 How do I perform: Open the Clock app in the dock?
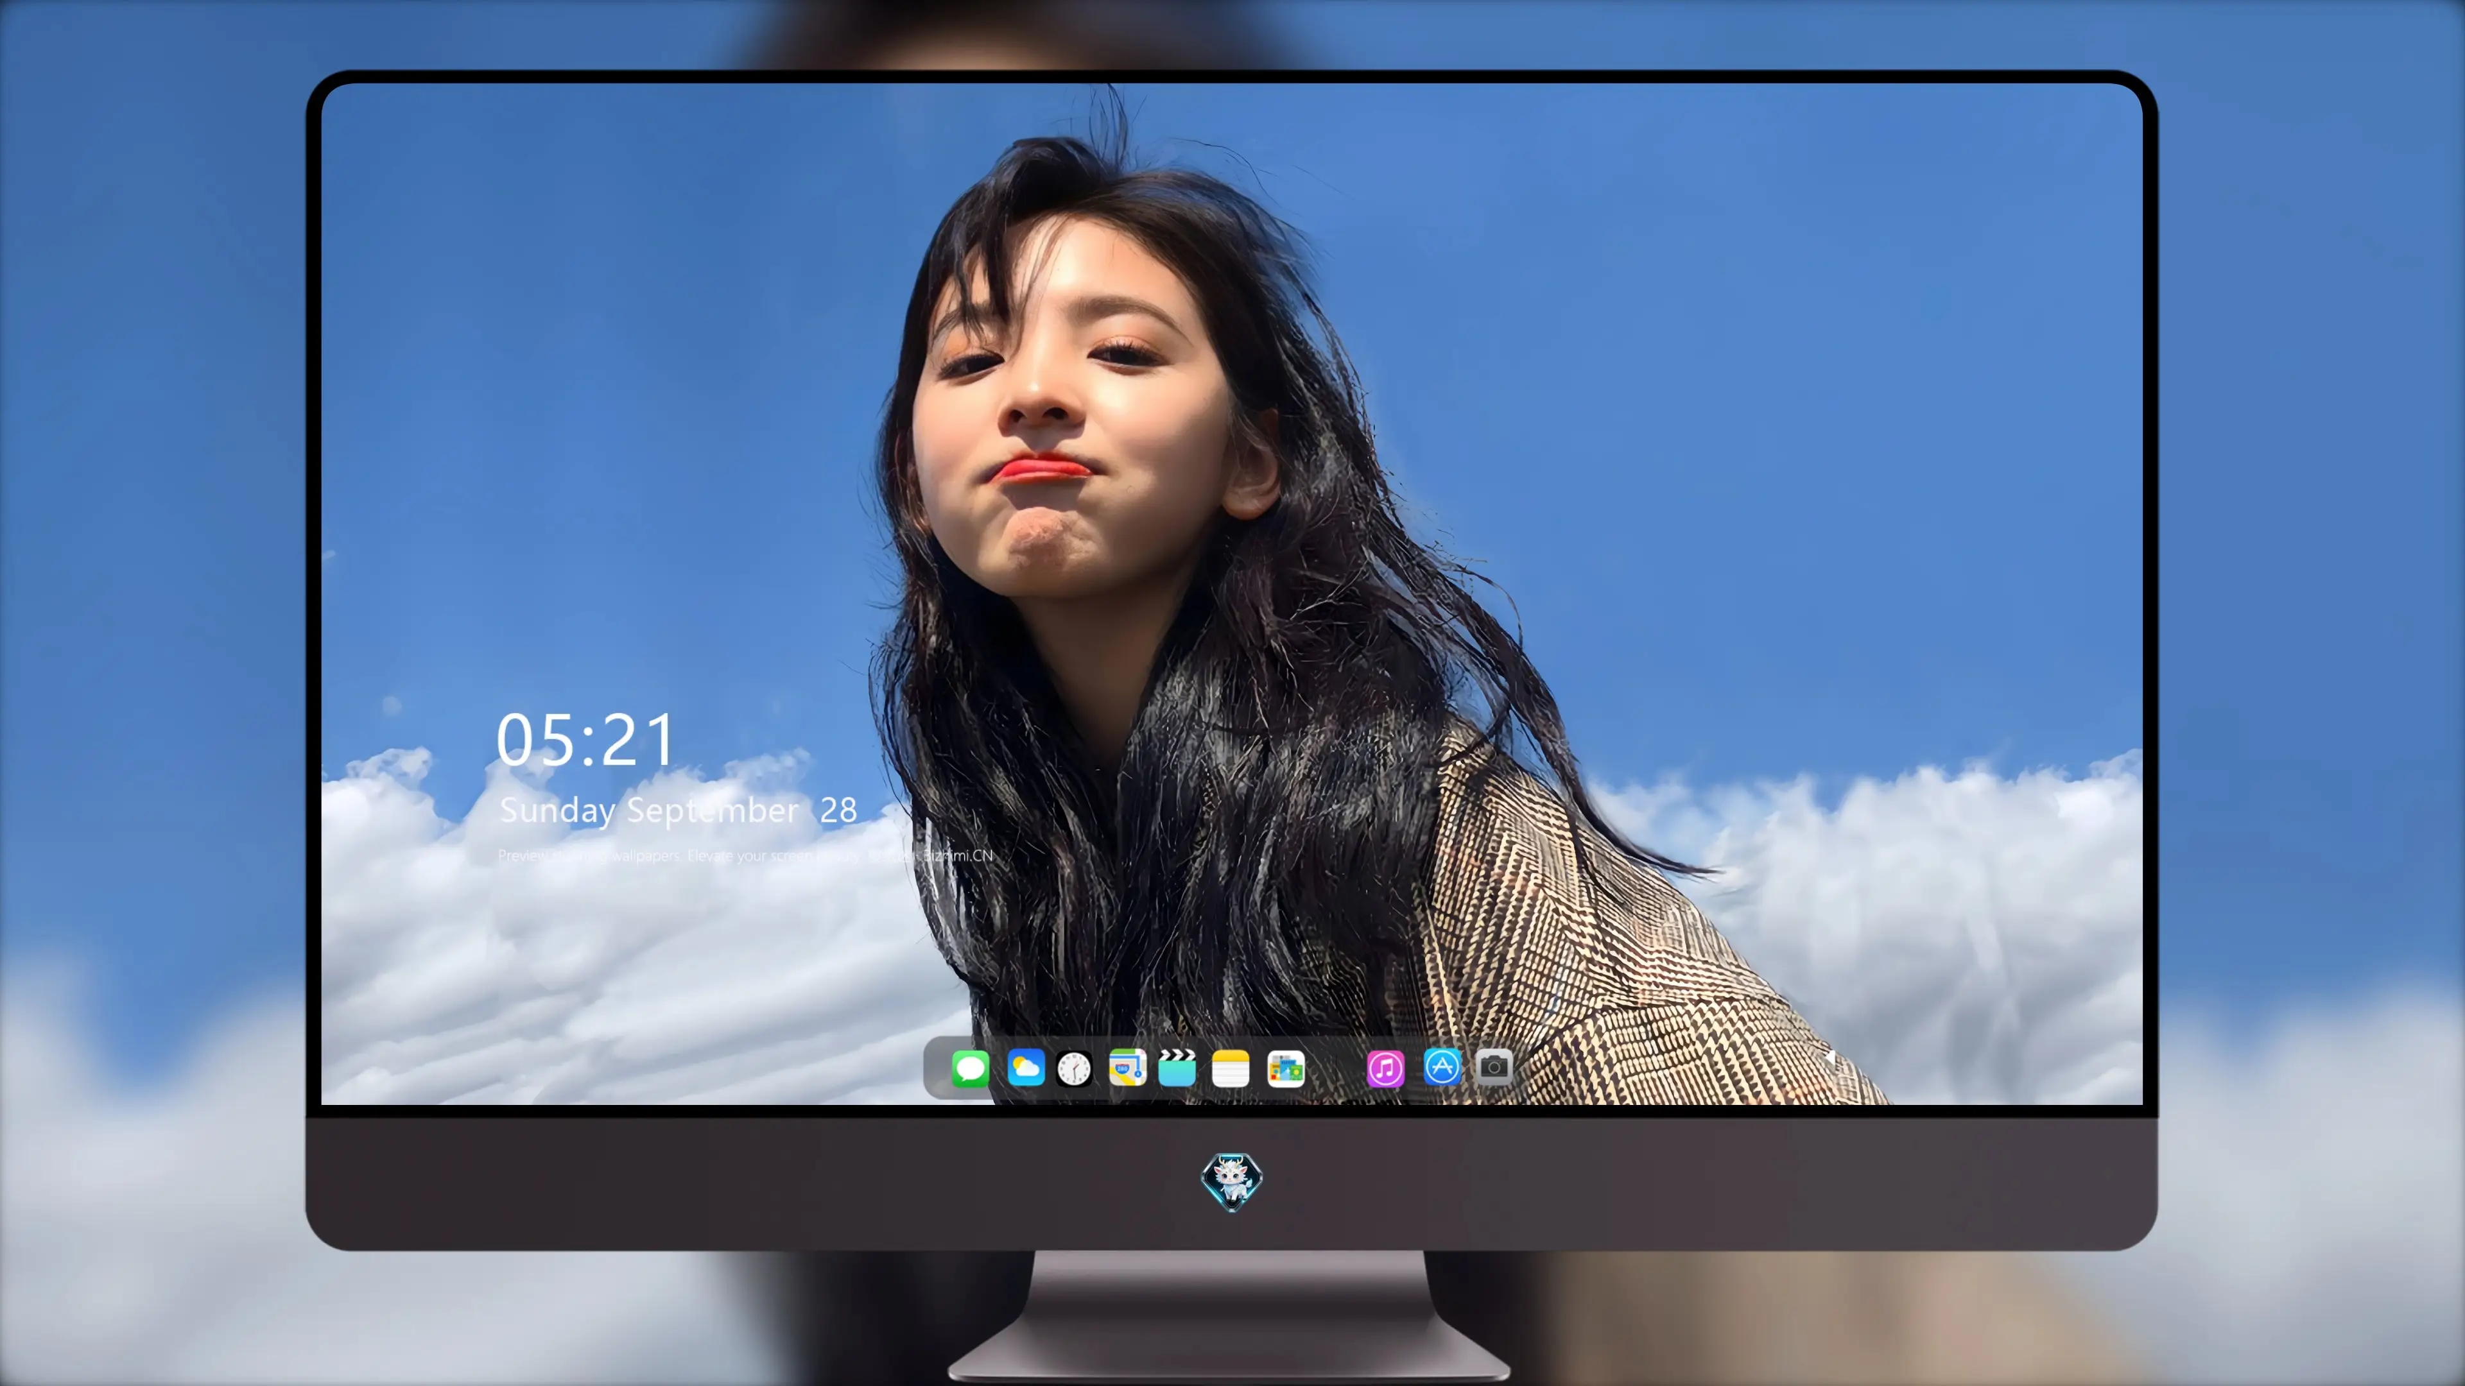[1074, 1068]
